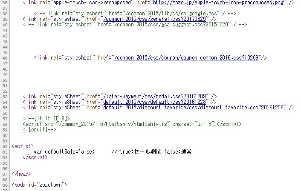Click line number 39
The height and width of the screenshot is (191, 301).
[x=5, y=19]
